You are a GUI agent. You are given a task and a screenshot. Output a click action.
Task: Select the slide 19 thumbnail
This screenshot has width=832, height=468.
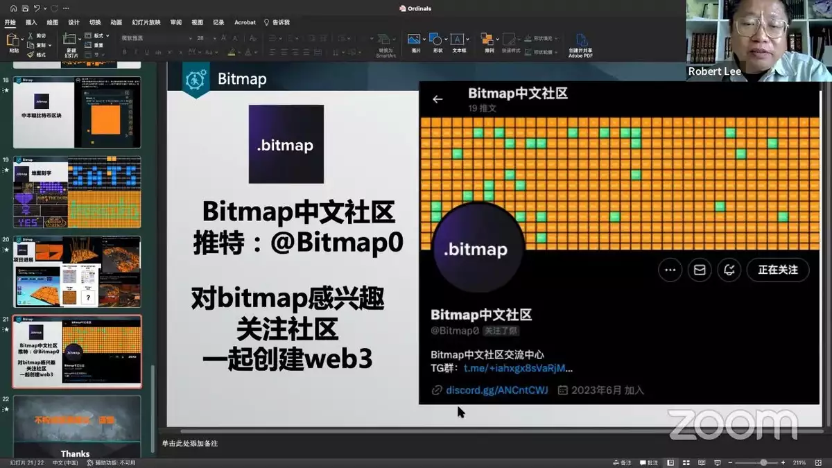(77, 192)
